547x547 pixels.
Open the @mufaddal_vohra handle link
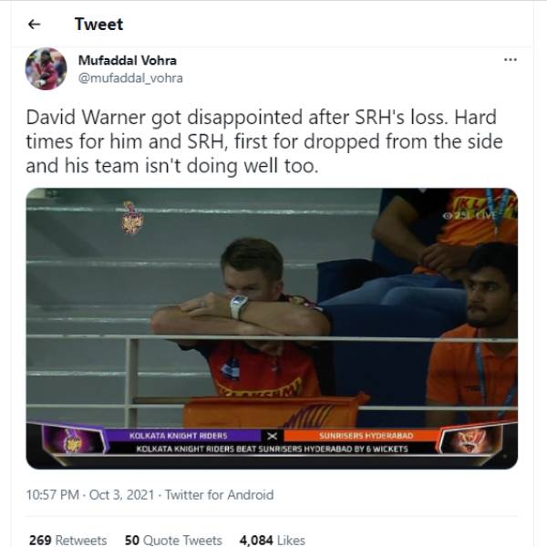point(130,77)
